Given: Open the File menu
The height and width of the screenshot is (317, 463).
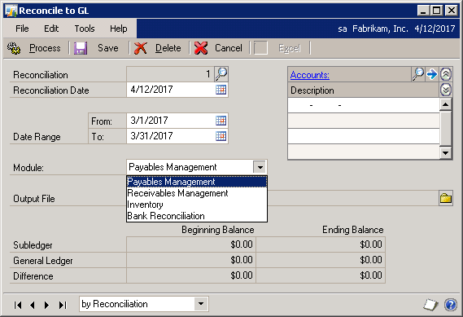Looking at the screenshot, I should pos(22,29).
